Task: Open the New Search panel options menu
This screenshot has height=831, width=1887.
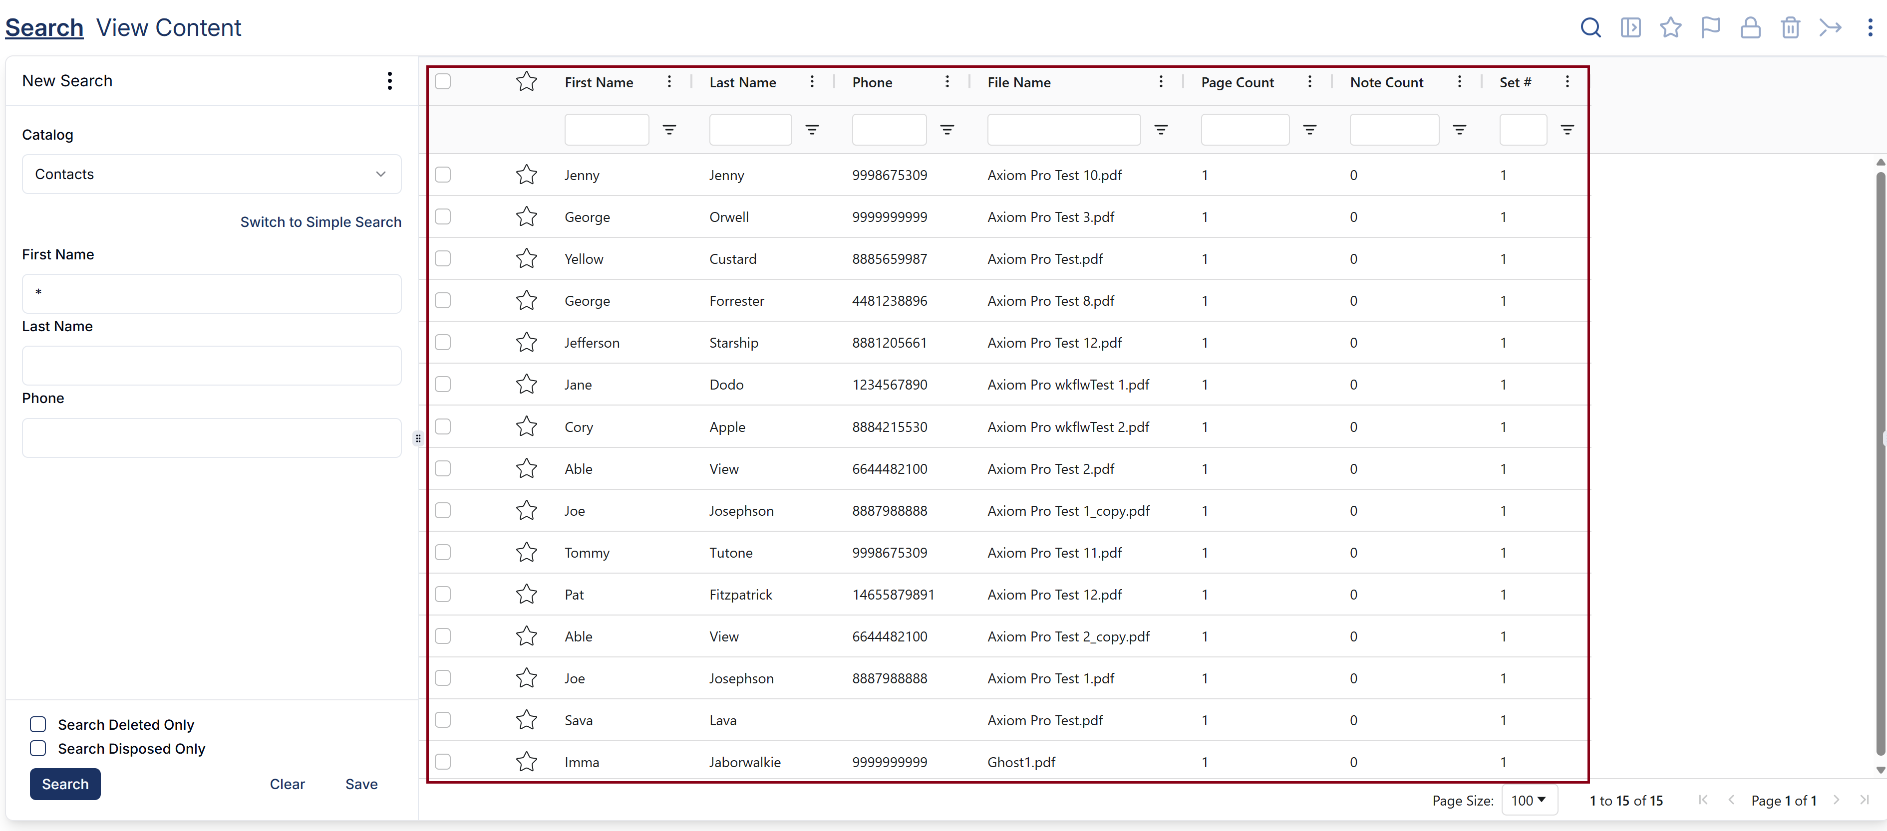Action: click(x=390, y=80)
